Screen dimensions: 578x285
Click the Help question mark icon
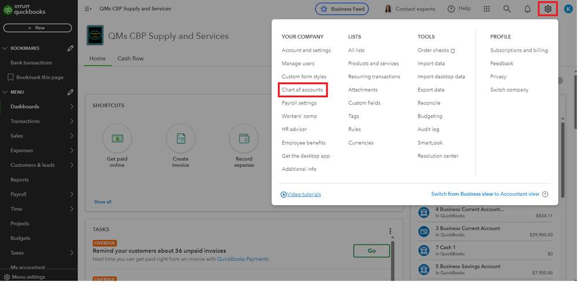[451, 9]
